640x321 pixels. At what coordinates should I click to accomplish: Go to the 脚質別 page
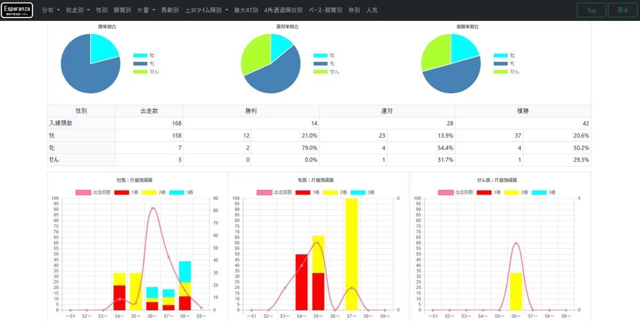point(122,10)
